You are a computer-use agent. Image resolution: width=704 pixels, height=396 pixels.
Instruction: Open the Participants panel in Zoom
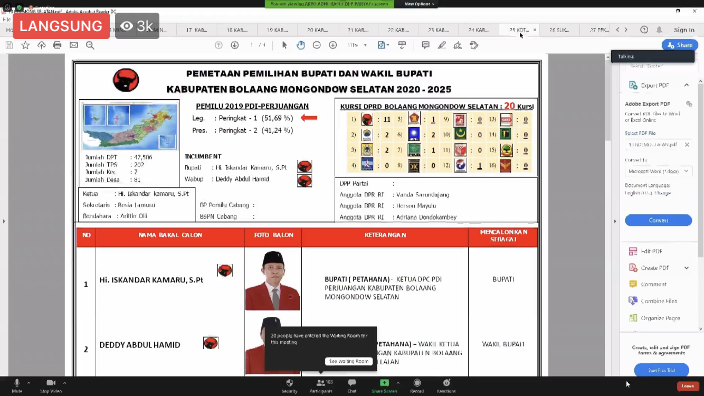[x=320, y=385]
